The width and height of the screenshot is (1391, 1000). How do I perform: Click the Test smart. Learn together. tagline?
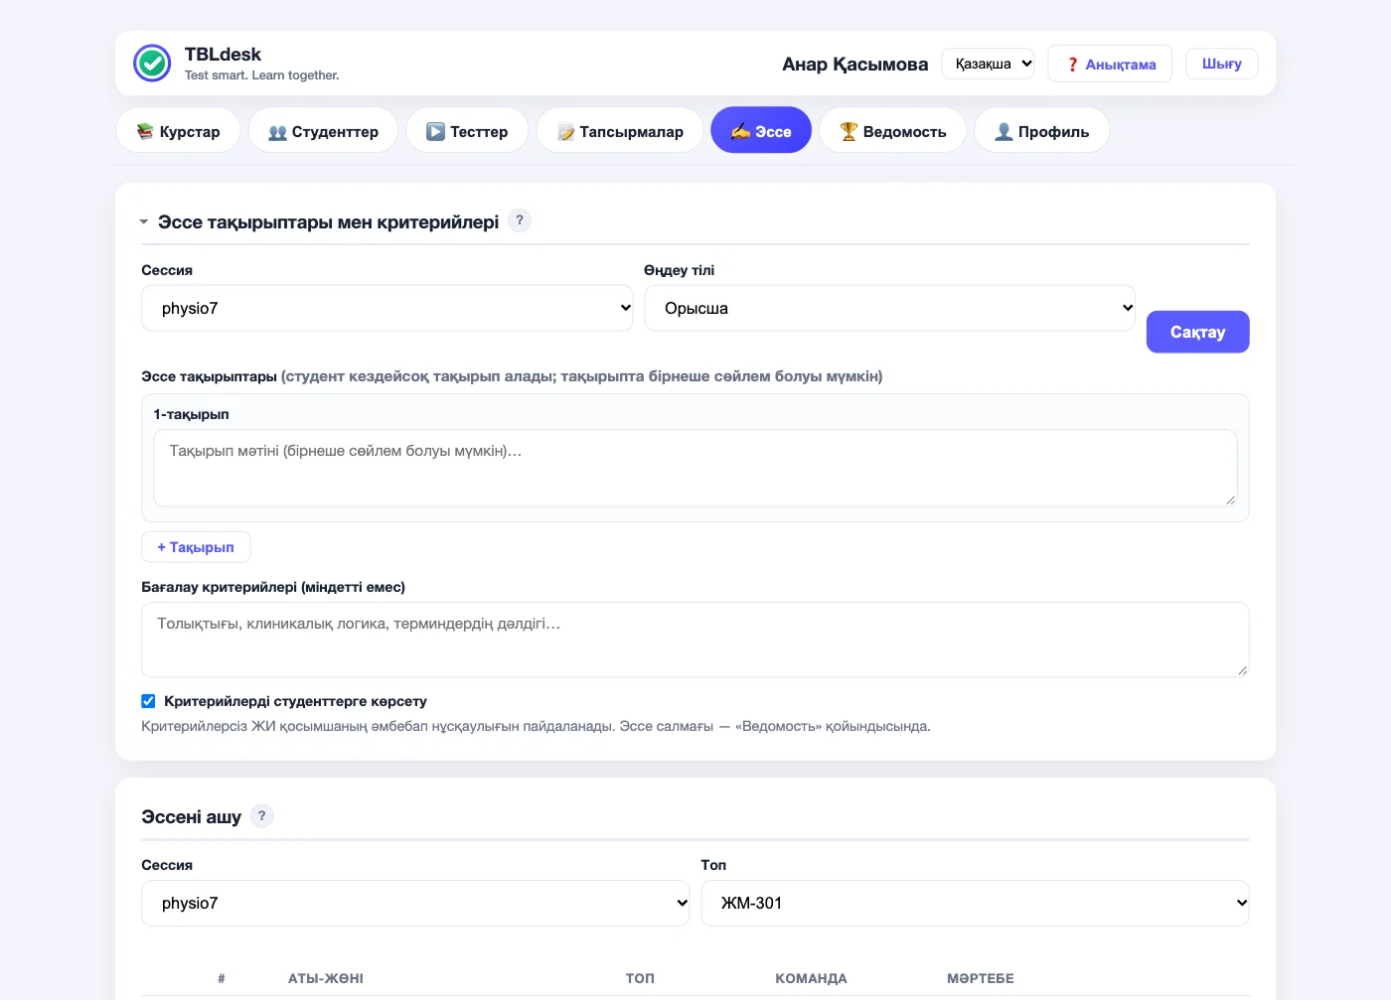(x=262, y=75)
